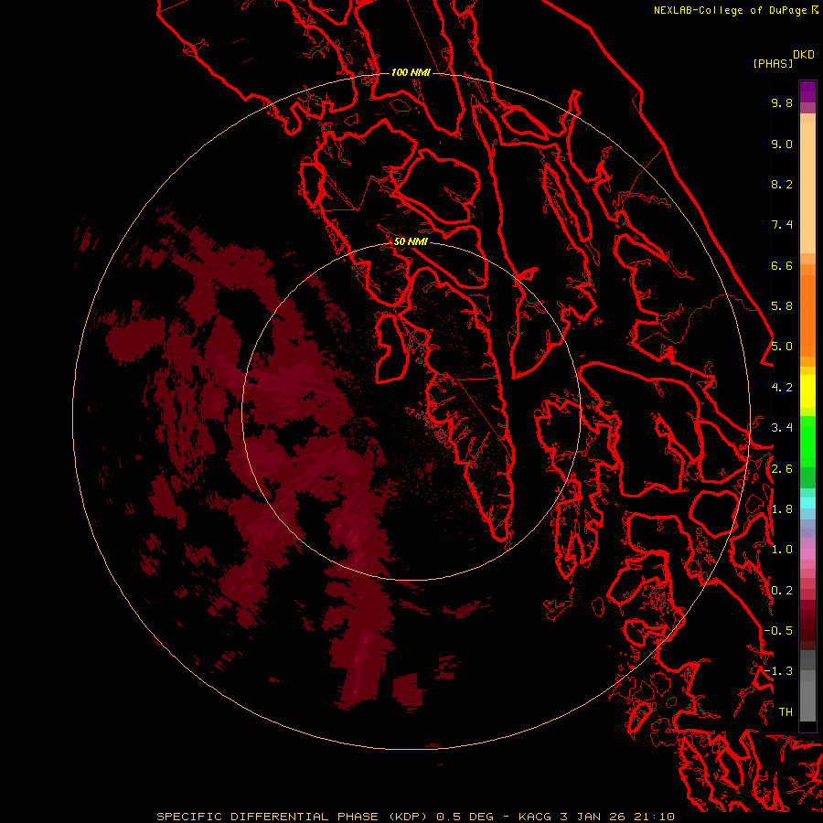
Task: Click the 2.6 value on the color scale
Action: [x=782, y=469]
